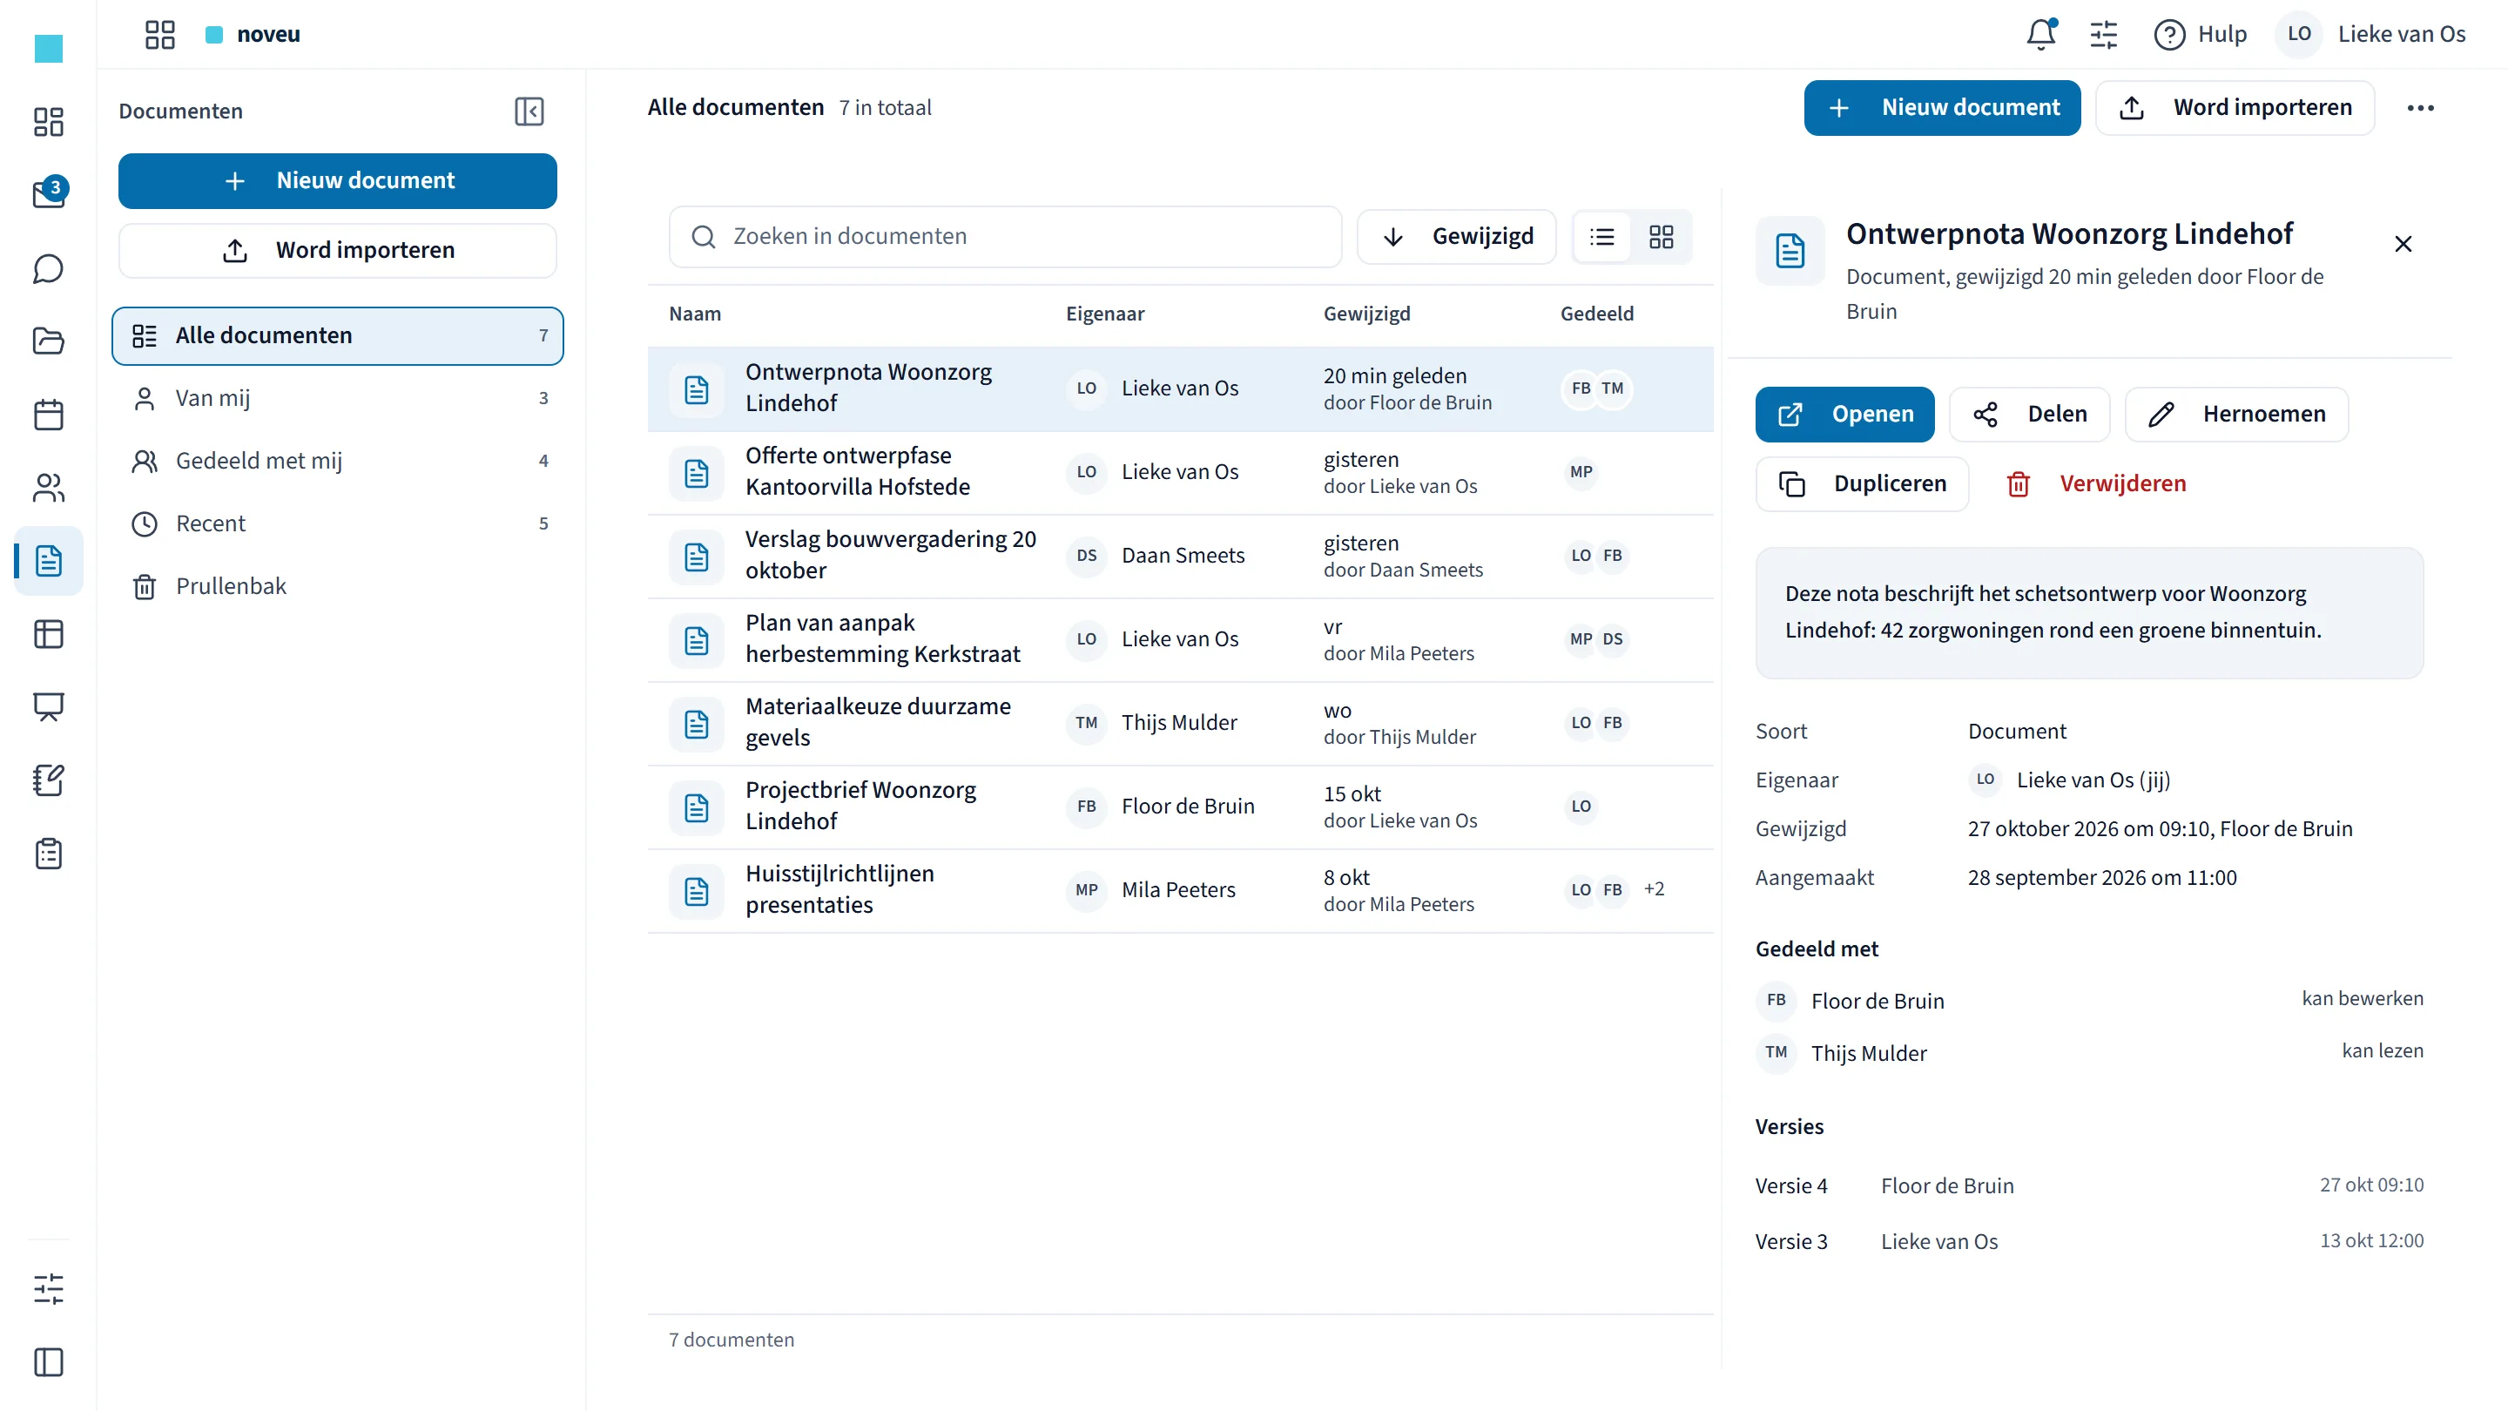Click the +2 shared badge on Huisstijlrichtlijnen
This screenshot has height=1411, width=2508.
coord(1655,889)
